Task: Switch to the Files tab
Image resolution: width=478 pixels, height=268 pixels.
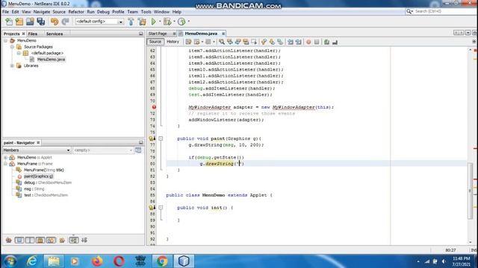Action: (x=33, y=33)
